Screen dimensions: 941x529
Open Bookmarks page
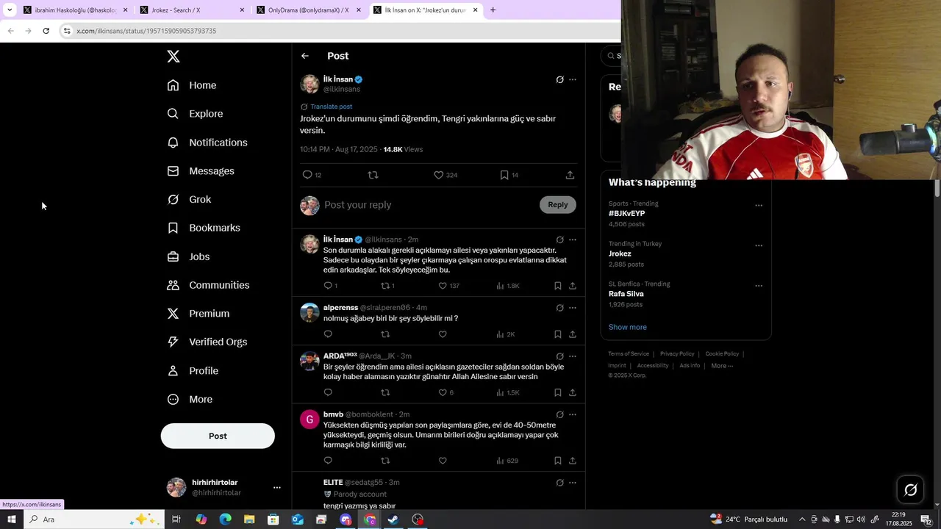pos(204,228)
